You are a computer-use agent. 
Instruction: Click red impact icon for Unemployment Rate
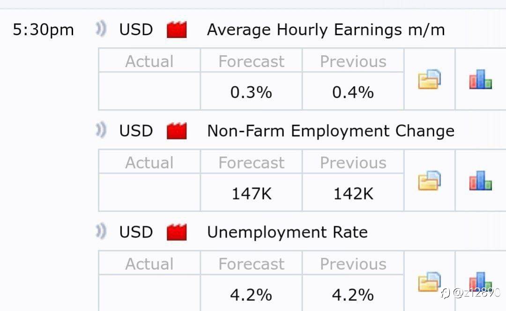(x=177, y=232)
